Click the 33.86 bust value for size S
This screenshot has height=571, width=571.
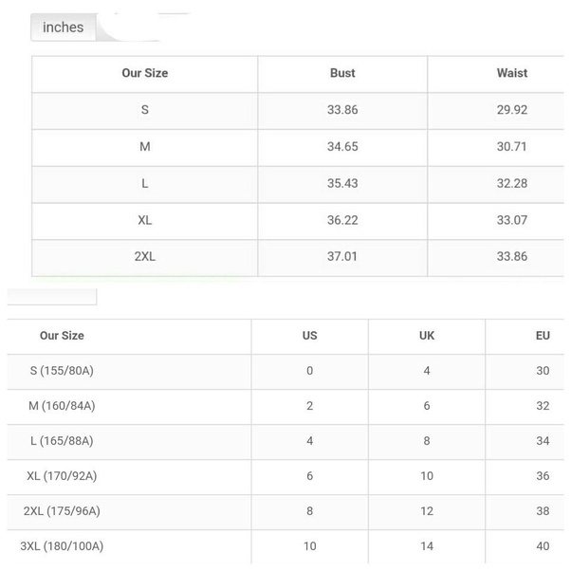click(x=341, y=110)
